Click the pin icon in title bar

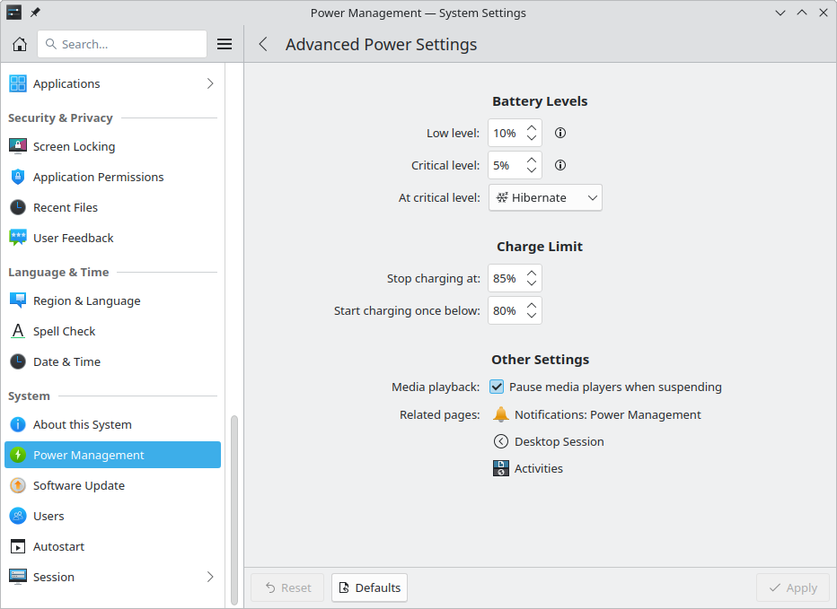pyautogui.click(x=35, y=13)
